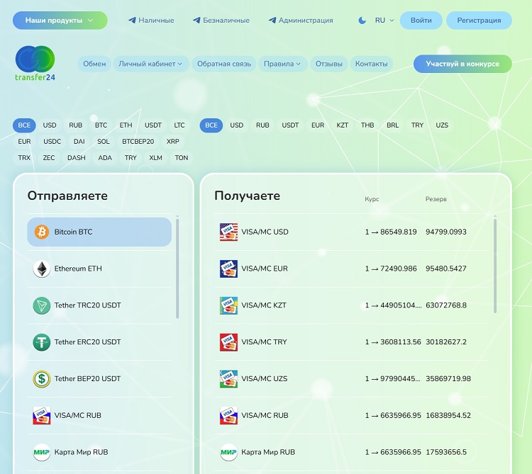The width and height of the screenshot is (532, 474).
Task: Expand the Личный кабинет menu
Action: point(150,64)
